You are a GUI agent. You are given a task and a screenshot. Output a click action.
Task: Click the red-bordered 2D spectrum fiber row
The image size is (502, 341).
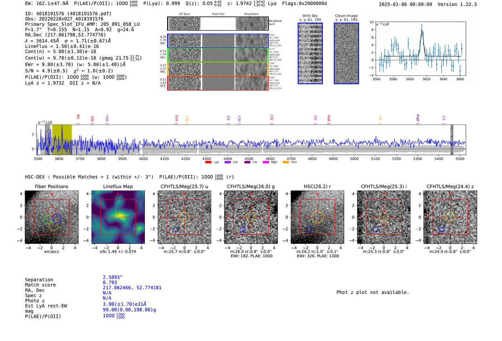(x=218, y=83)
